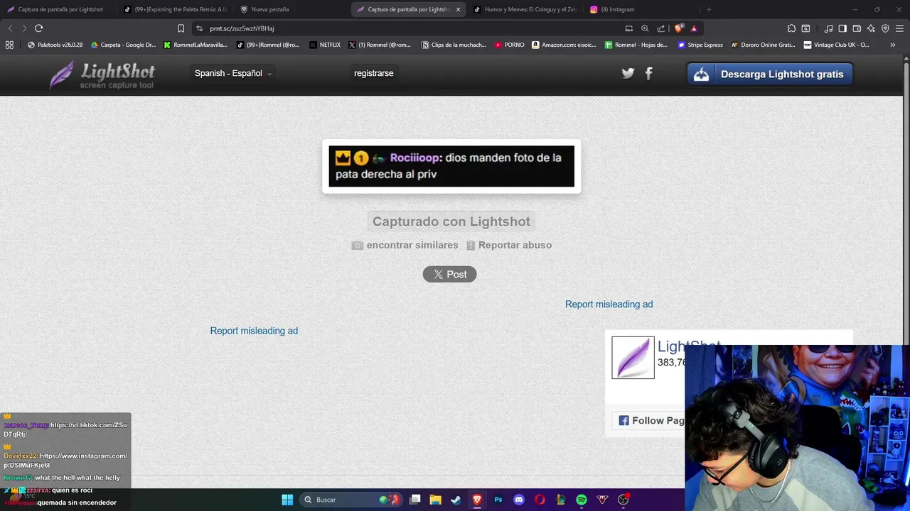Open the Carpeta - Google Drive bookmark
This screenshot has height=511, width=910.
(x=123, y=45)
